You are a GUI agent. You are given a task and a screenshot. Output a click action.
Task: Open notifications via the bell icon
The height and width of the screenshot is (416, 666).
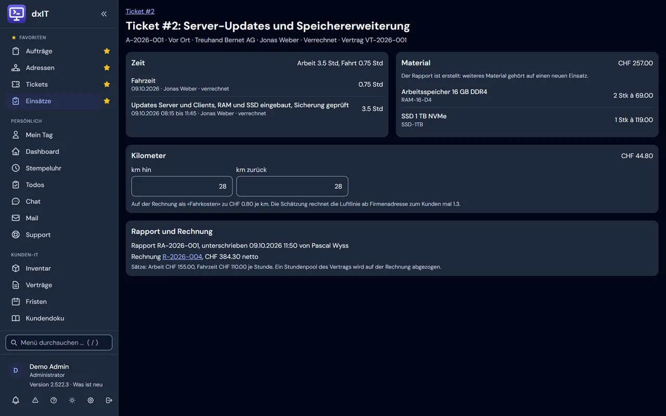tap(16, 400)
